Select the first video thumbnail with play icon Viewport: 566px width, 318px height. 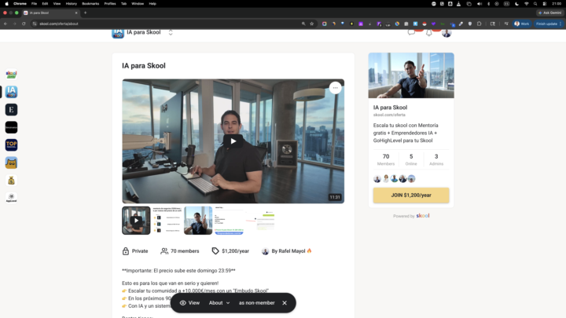coord(136,221)
